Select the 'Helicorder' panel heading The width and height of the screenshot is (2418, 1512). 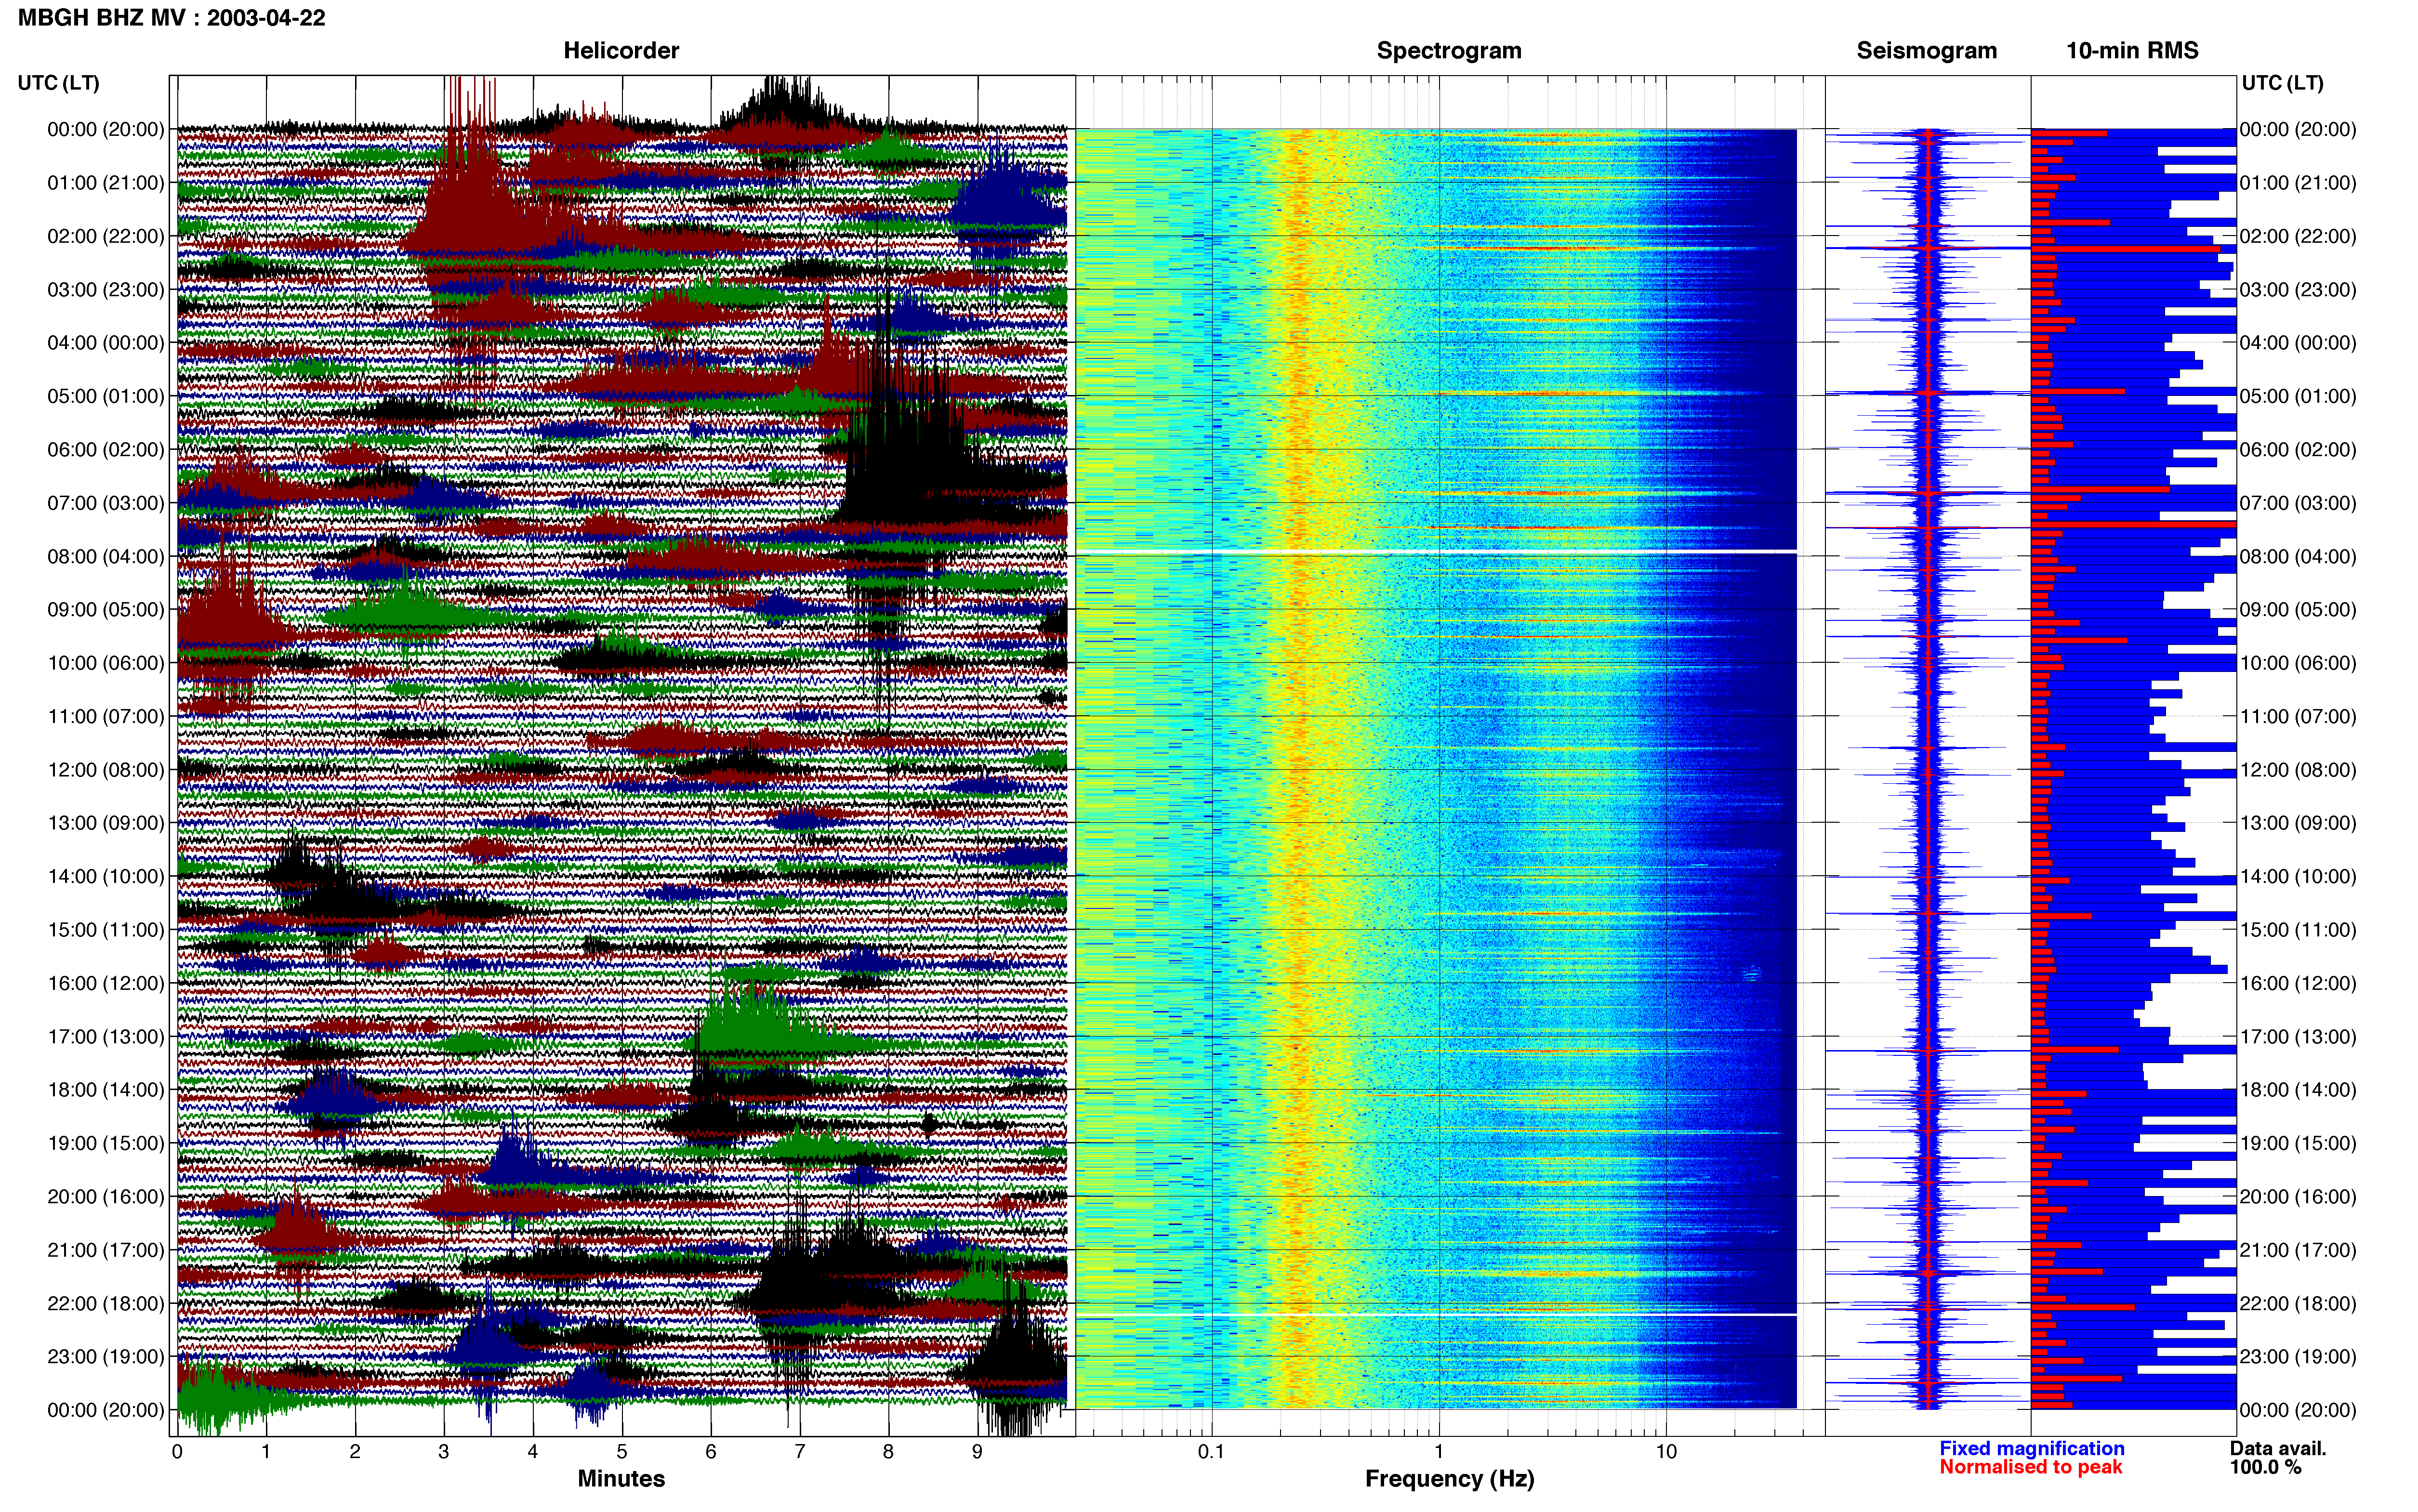621,51
